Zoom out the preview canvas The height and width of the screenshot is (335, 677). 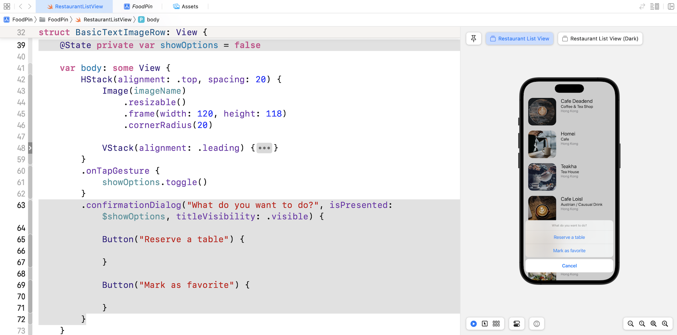pos(630,324)
